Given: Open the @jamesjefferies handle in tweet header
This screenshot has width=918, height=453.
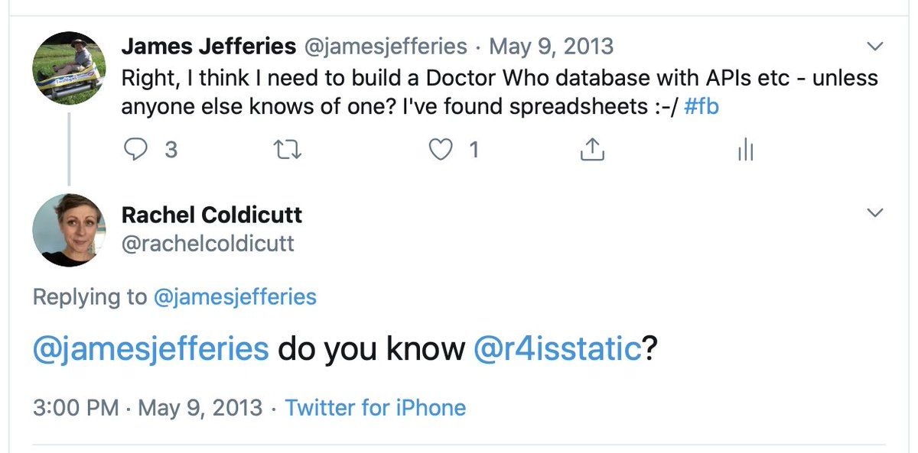Looking at the screenshot, I should (386, 47).
